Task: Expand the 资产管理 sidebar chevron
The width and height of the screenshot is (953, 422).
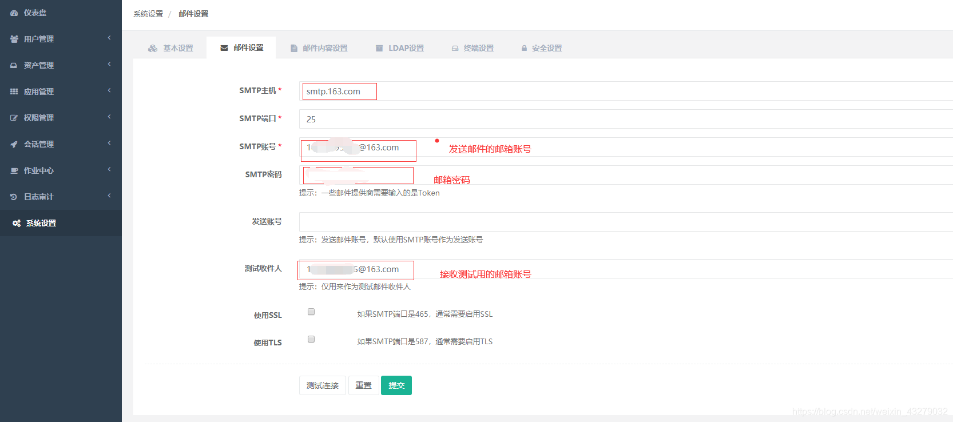Action: point(109,65)
